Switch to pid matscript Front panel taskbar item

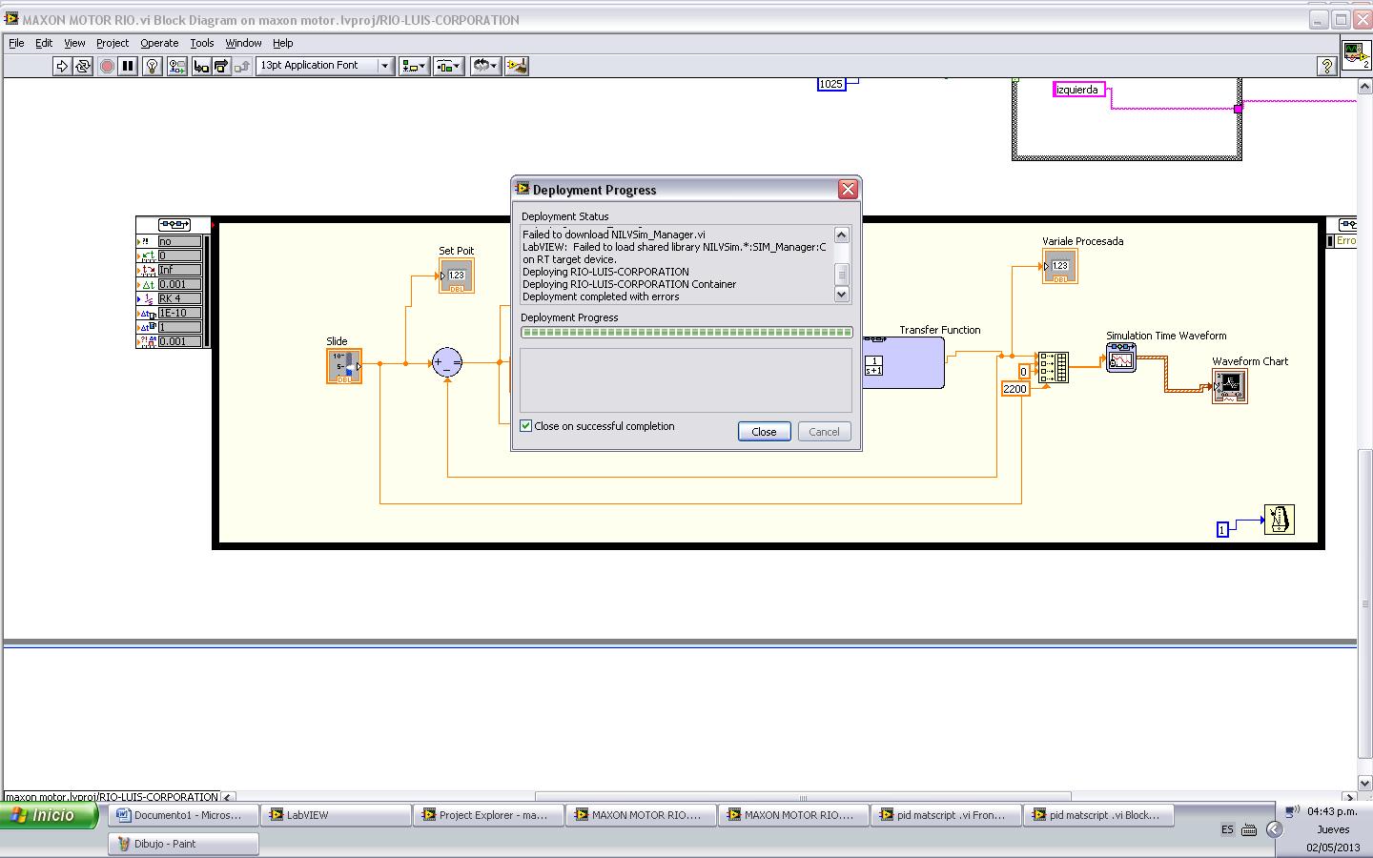[x=947, y=815]
